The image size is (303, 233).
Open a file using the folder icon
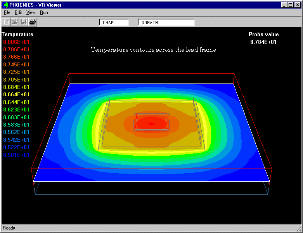[x=15, y=22]
